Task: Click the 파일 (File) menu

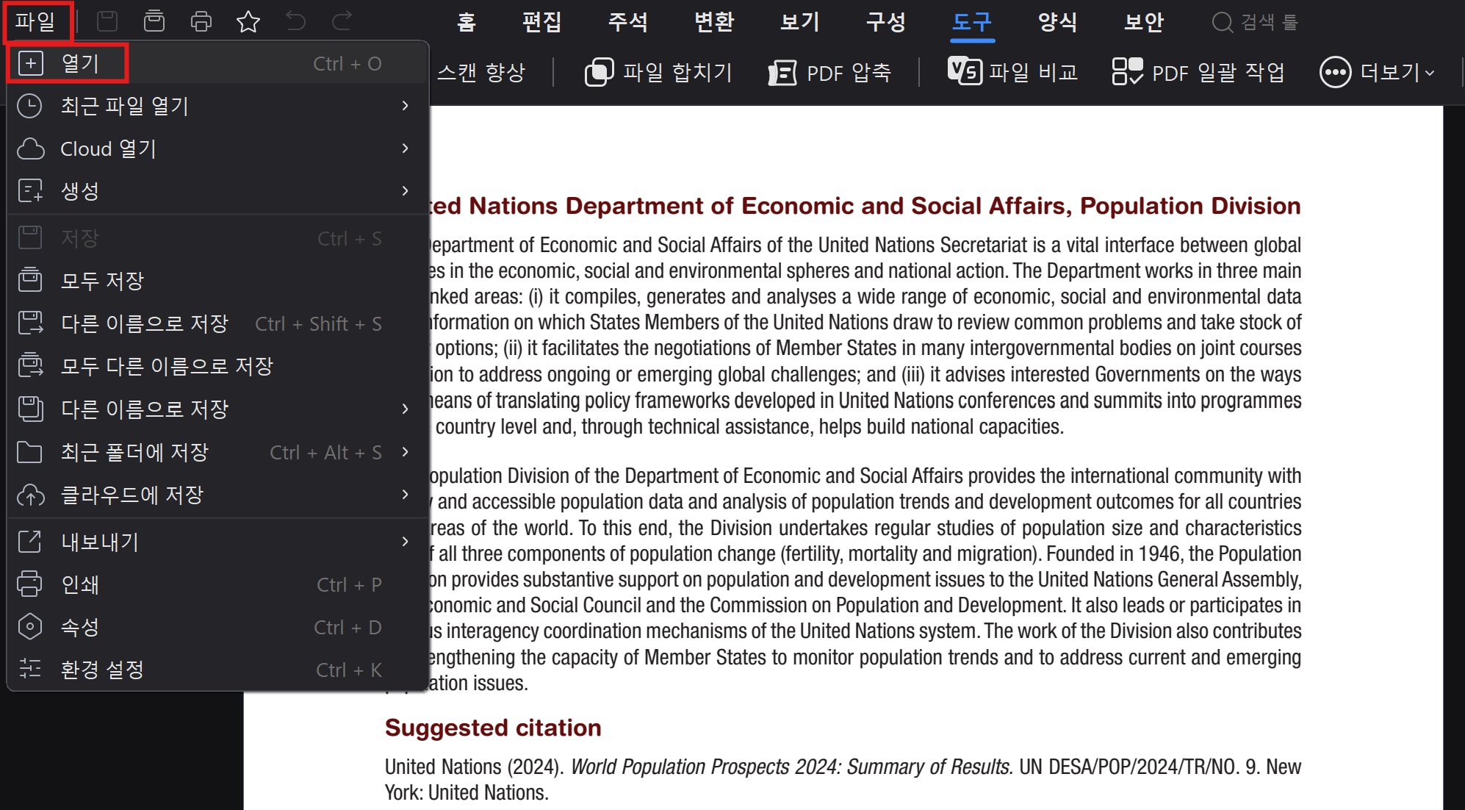Action: tap(36, 22)
